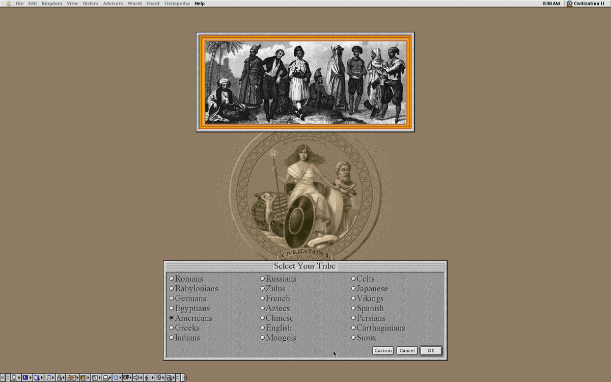The height and width of the screenshot is (382, 611).
Task: Cancel the tribe selection dialog
Action: coord(407,350)
